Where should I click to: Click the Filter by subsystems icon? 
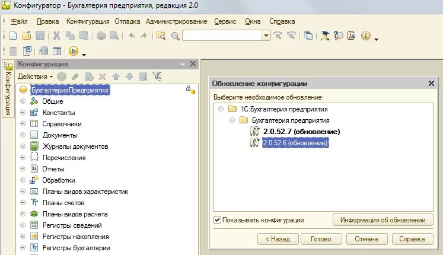point(157,76)
